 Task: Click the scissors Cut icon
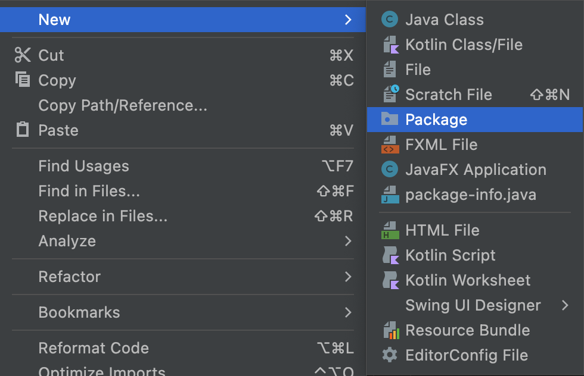click(23, 55)
